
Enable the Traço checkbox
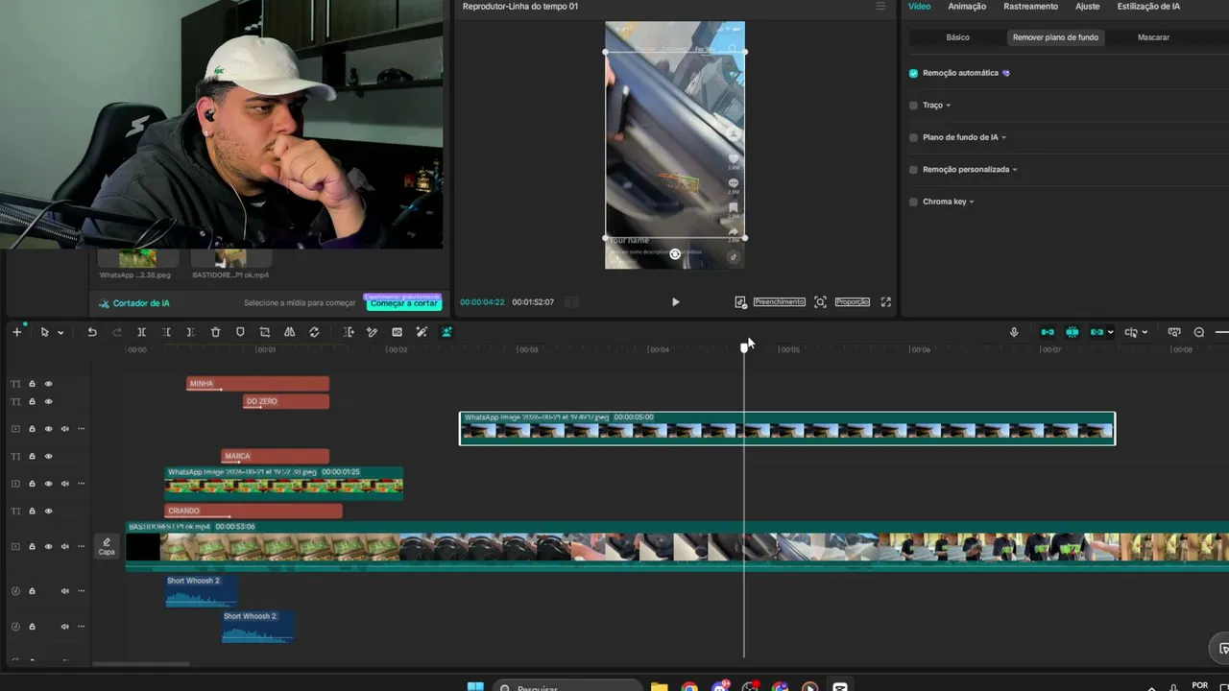(913, 106)
